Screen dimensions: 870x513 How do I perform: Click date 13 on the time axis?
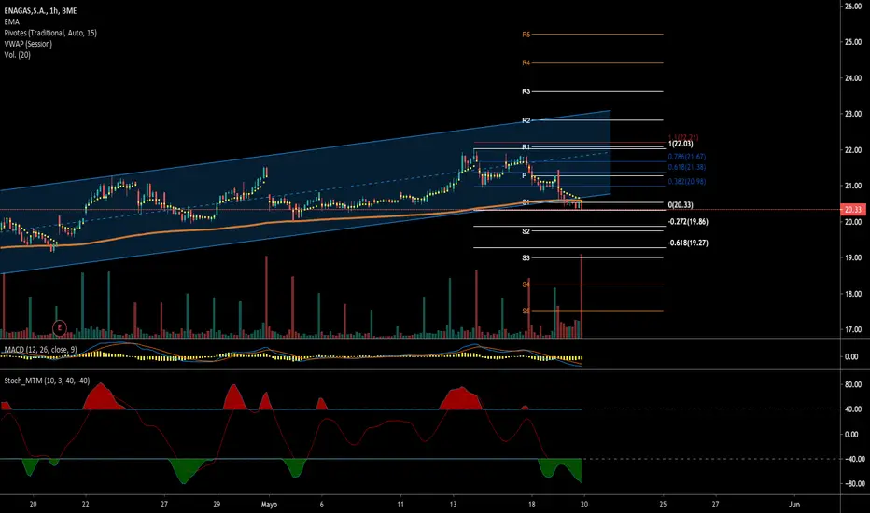point(454,505)
